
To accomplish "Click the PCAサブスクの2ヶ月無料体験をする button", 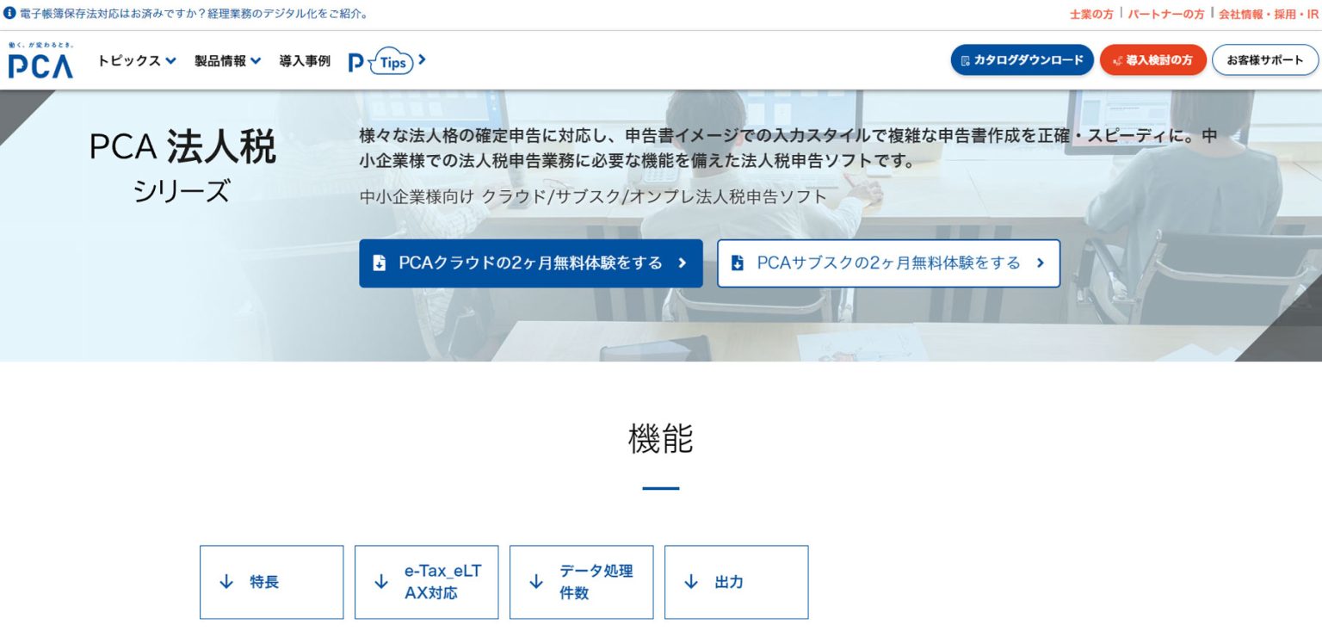I will pos(888,263).
